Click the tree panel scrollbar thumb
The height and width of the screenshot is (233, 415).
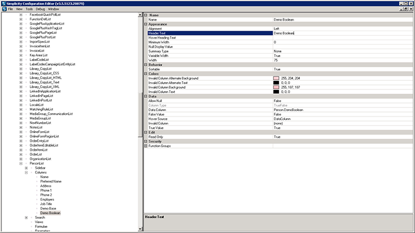click(x=140, y=115)
